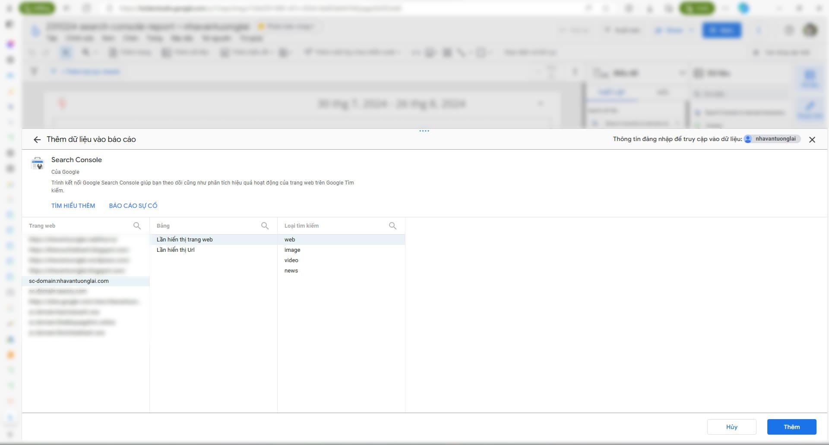Choose web search type
Image resolution: width=829 pixels, height=445 pixels.
pos(341,239)
